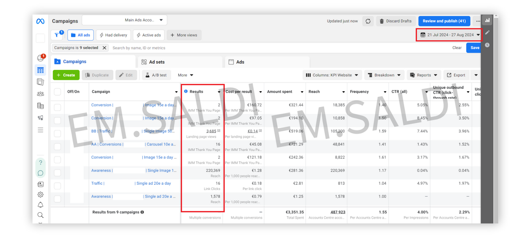This screenshot has width=531, height=238.
Task: Select the All ads view
Action: tap(81, 35)
